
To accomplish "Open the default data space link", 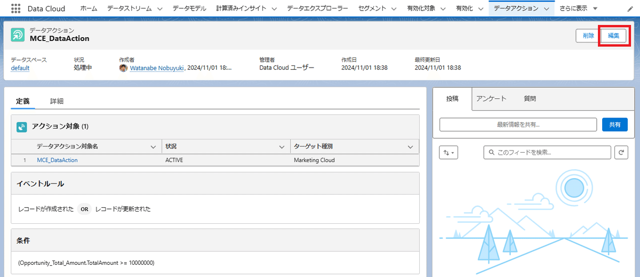I will click(20, 68).
